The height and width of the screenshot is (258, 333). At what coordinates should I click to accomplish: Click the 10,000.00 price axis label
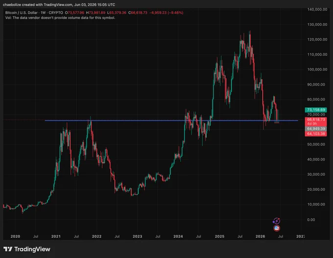coord(316,204)
